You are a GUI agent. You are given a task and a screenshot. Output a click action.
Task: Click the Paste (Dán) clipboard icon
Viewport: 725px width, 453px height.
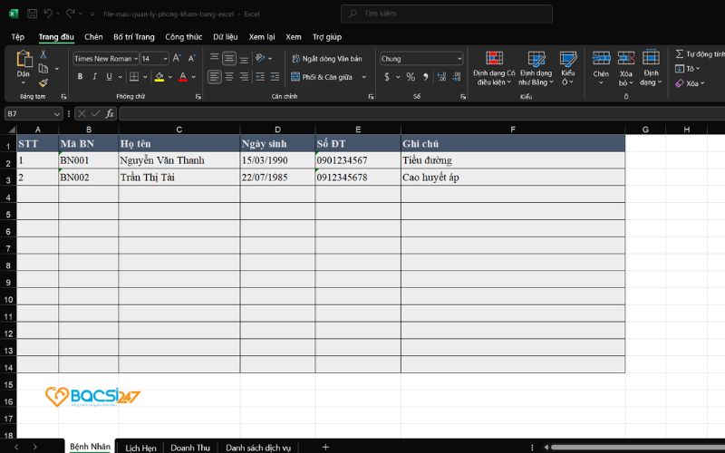click(24, 59)
